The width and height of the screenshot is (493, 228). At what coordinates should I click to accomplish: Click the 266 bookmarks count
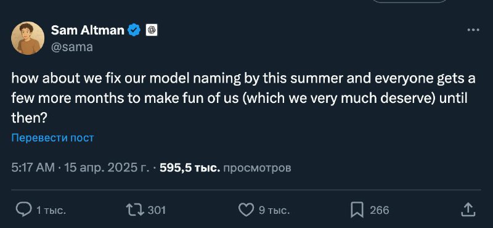380,210
